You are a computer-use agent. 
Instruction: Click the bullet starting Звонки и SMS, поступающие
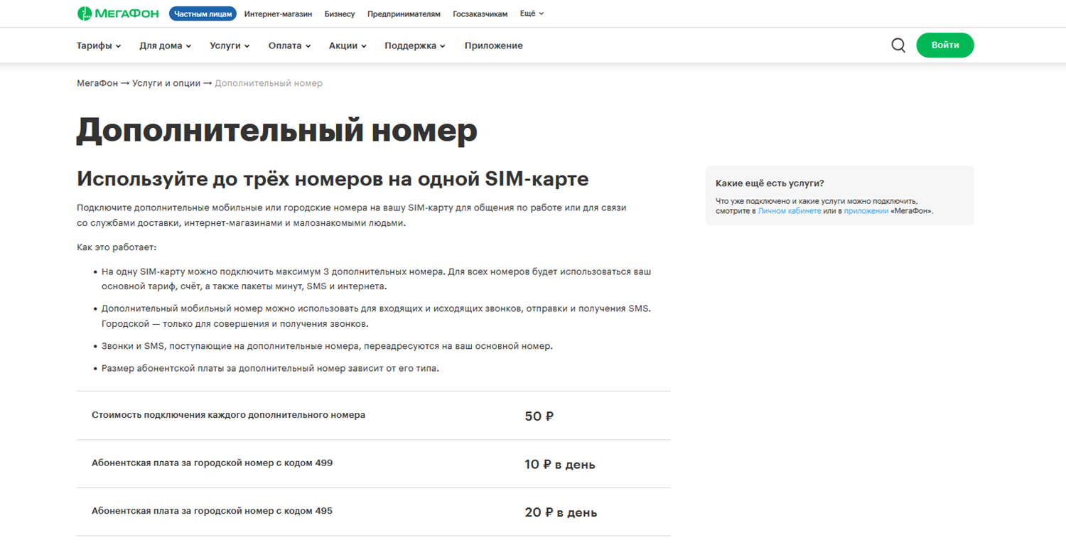[x=327, y=346]
